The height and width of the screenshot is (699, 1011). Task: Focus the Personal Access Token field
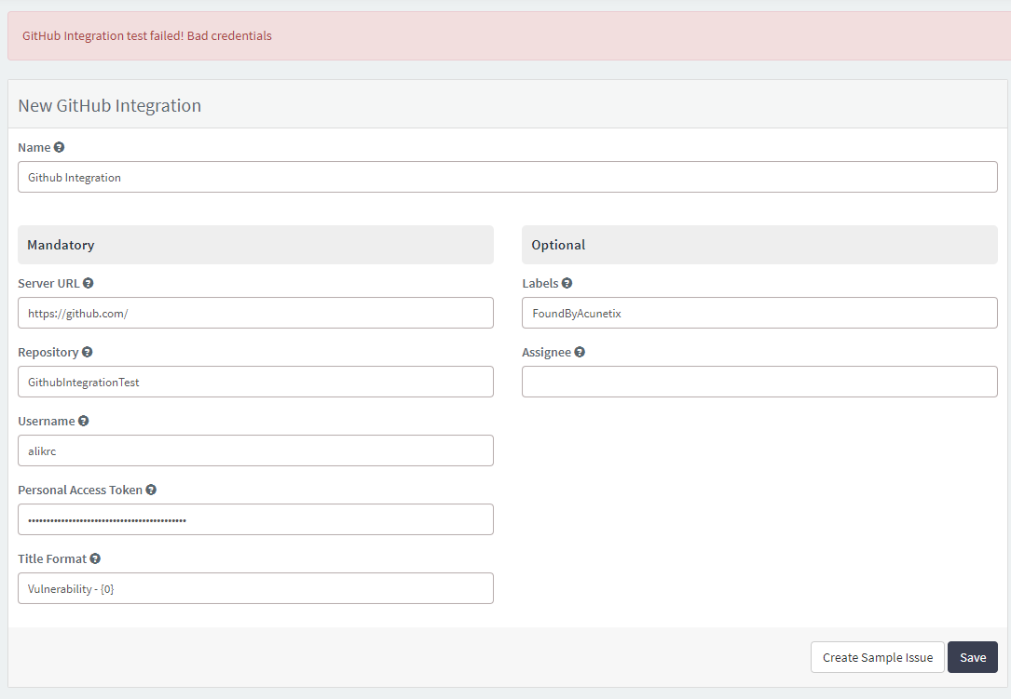coord(255,519)
